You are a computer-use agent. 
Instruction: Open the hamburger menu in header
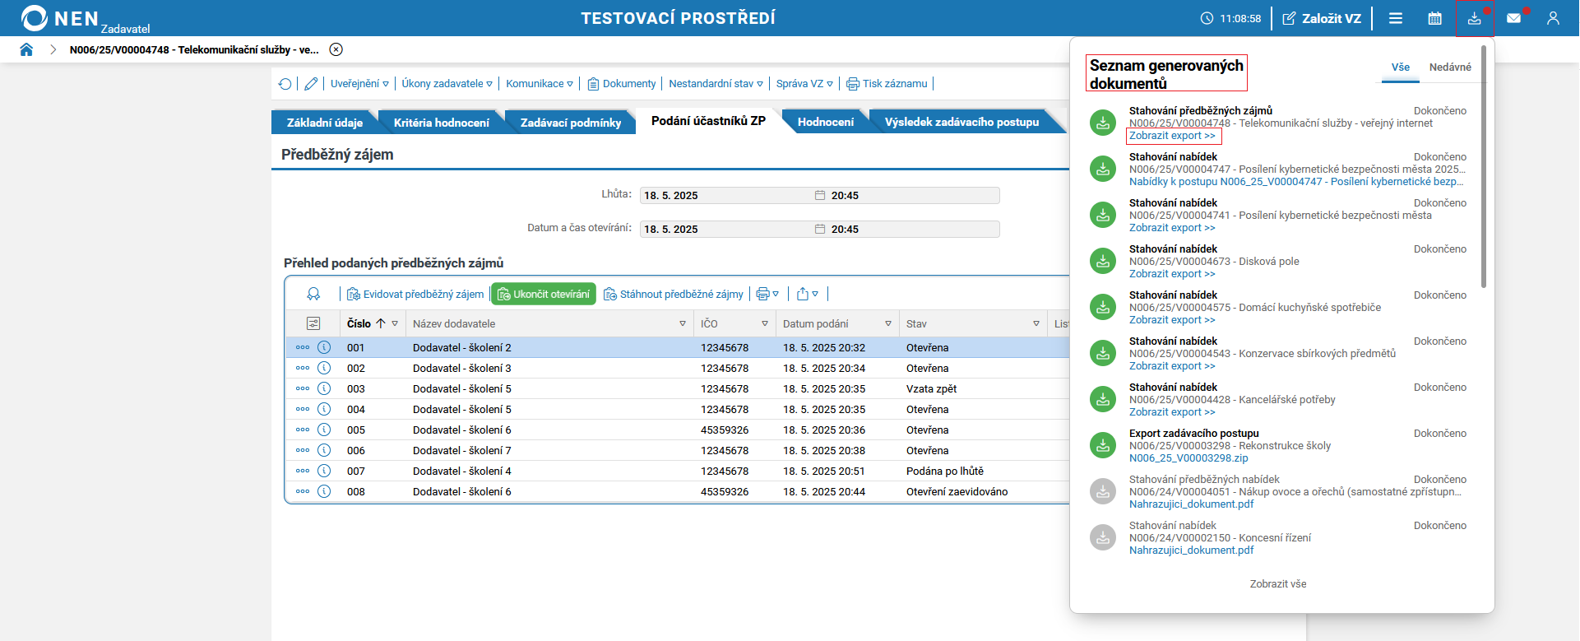tap(1396, 18)
